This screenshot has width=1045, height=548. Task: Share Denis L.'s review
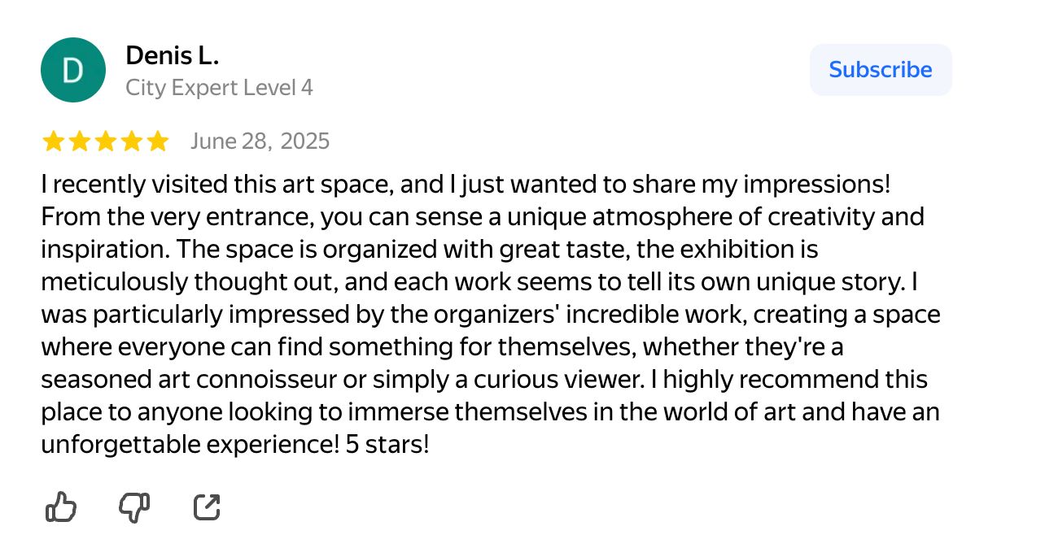pyautogui.click(x=208, y=508)
